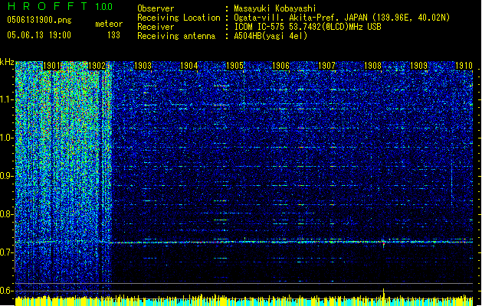Click the 1907 time marker
This screenshot has width=482, height=306.
click(x=326, y=66)
